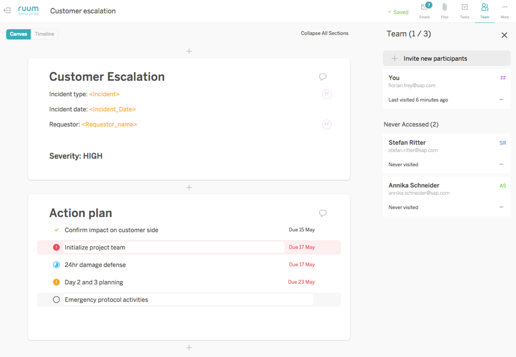Click Invite new participants
The height and width of the screenshot is (357, 516).
point(446,59)
